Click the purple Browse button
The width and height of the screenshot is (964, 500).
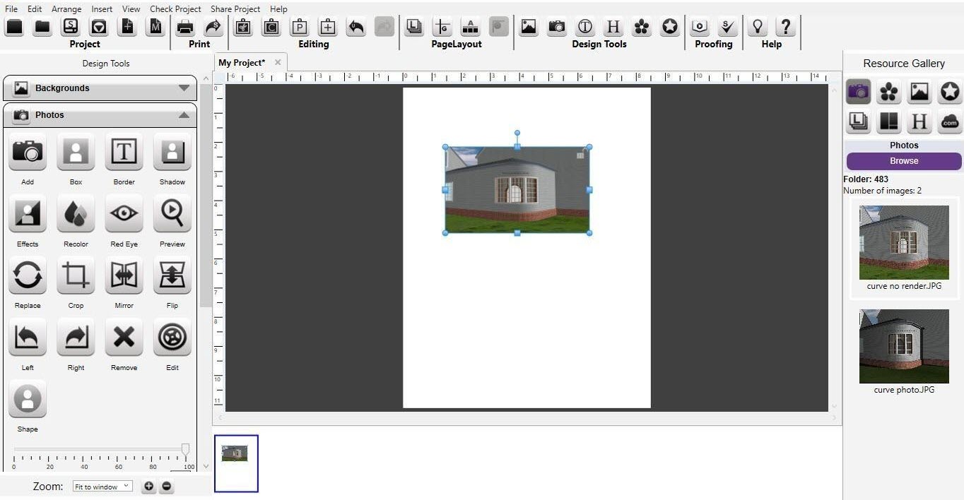(904, 161)
